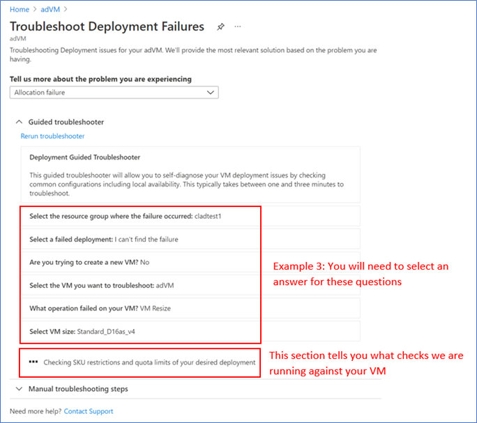Select the resource group cladtest1 row
477x423 pixels.
(190, 216)
